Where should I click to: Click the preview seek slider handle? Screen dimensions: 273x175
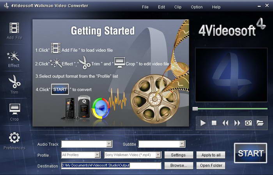tap(195, 109)
